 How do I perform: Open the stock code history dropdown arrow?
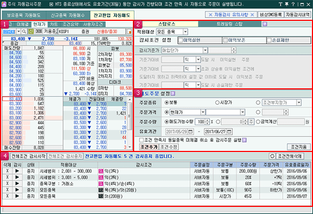[19, 31]
